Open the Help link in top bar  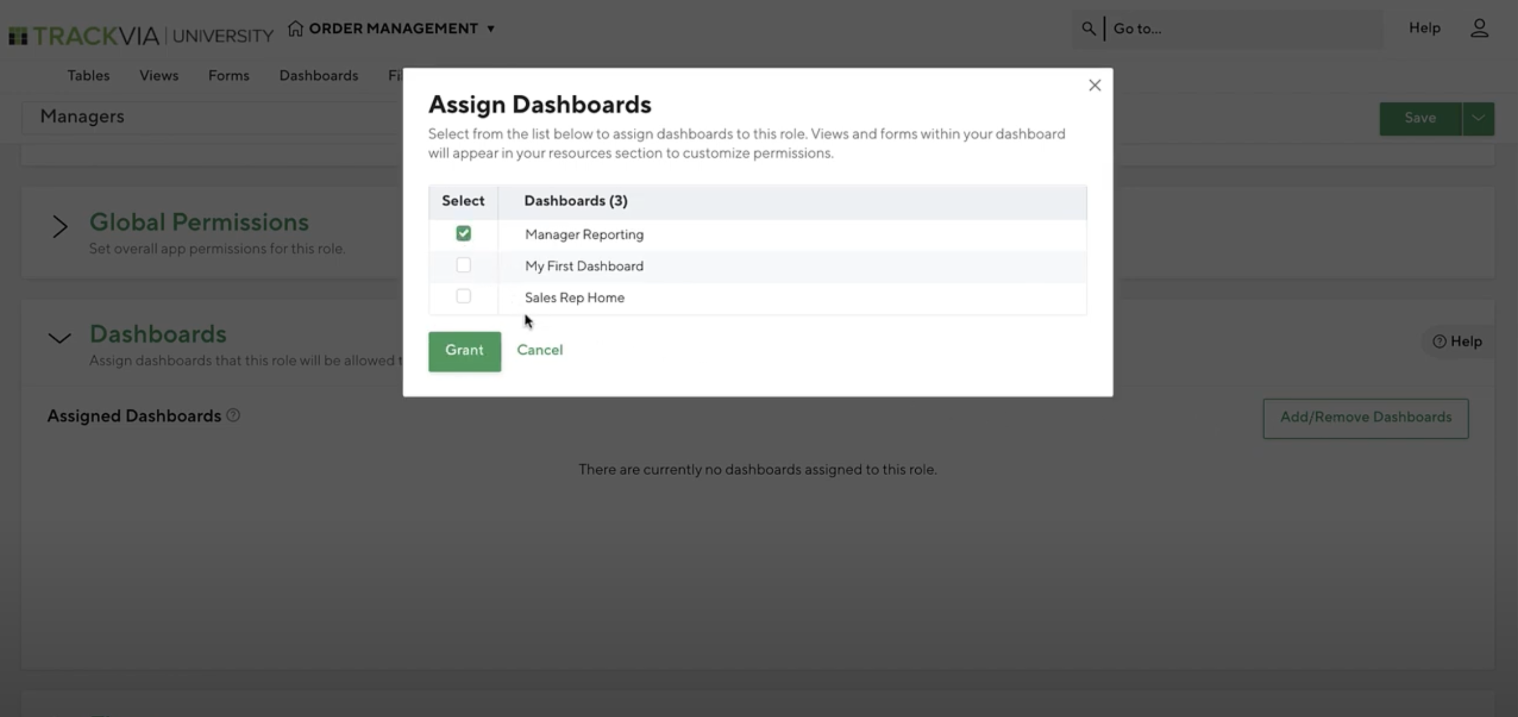click(x=1424, y=28)
